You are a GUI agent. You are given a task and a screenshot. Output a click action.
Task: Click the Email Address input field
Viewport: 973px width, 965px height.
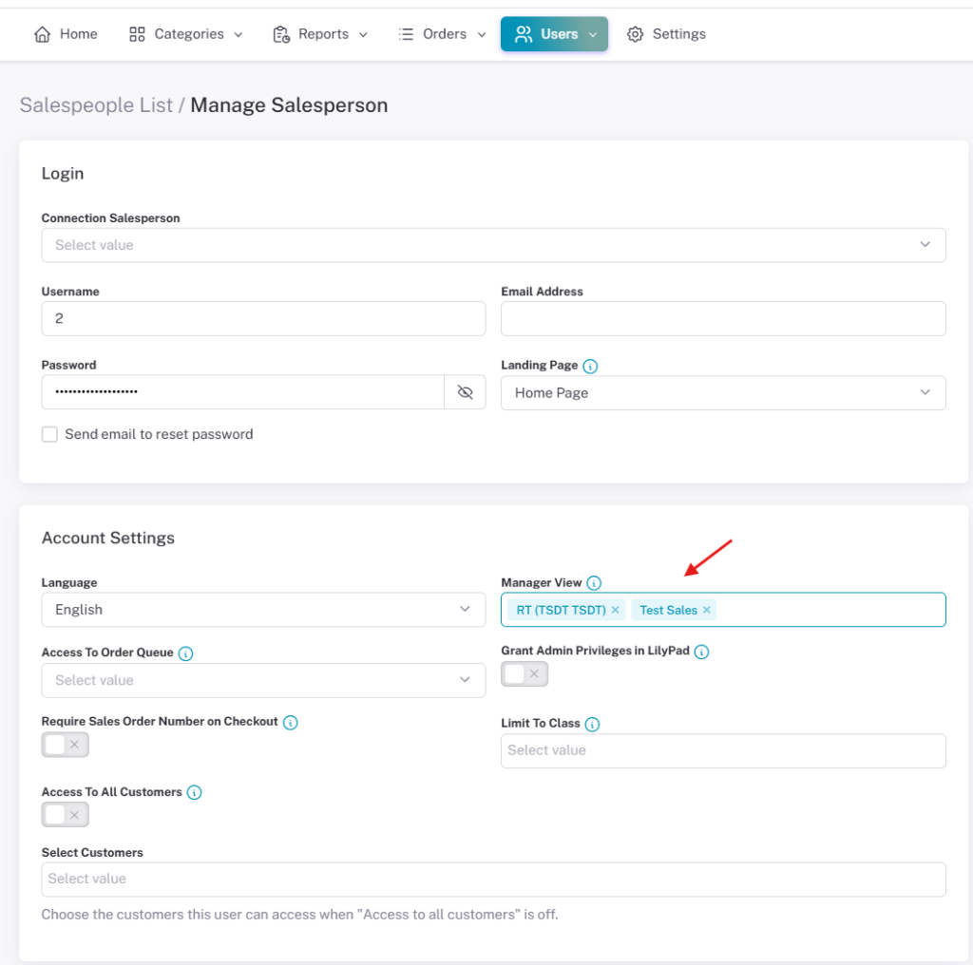723,319
